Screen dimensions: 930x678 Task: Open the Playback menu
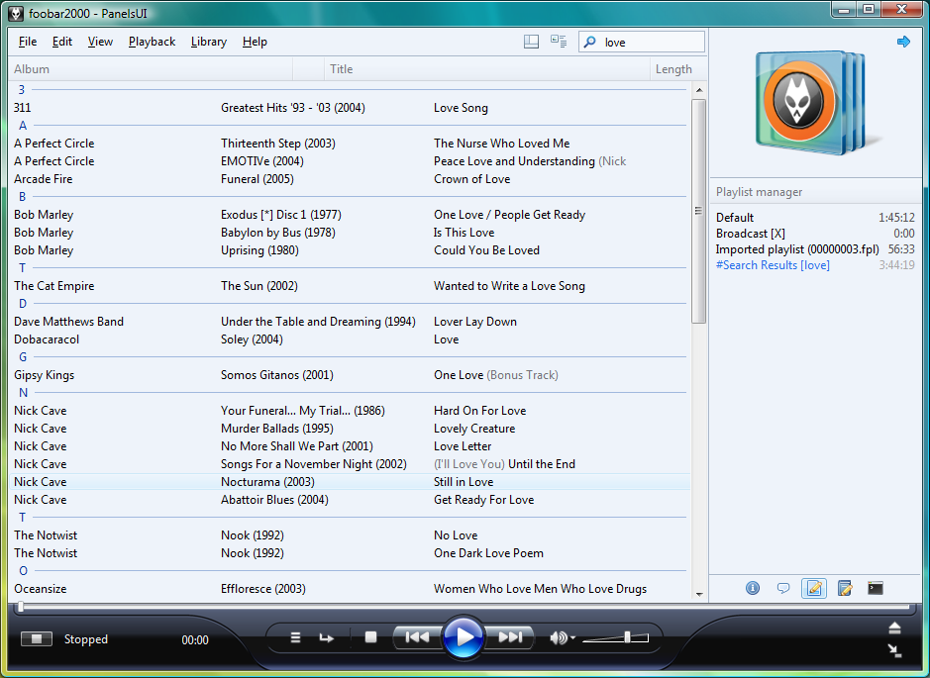pos(152,42)
